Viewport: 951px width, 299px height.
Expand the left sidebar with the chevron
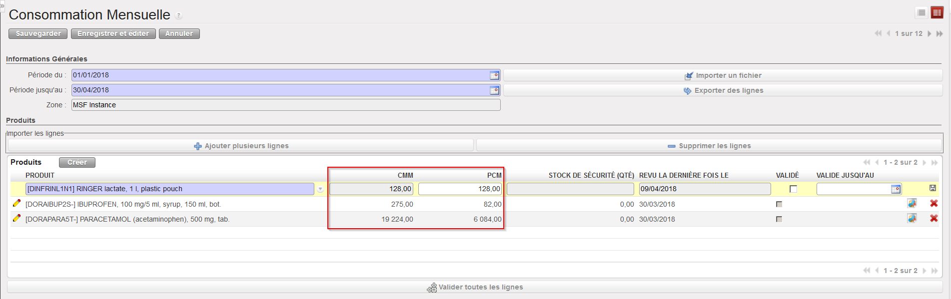point(2,5)
